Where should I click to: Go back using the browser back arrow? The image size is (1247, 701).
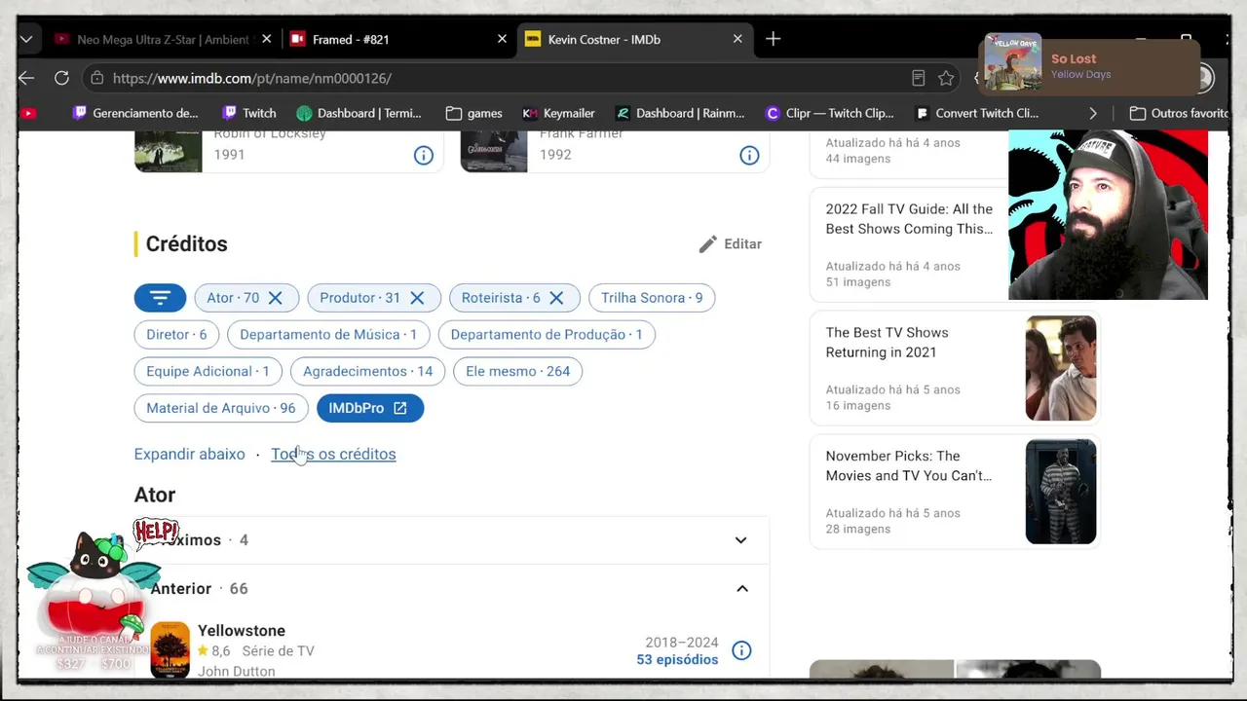26,78
